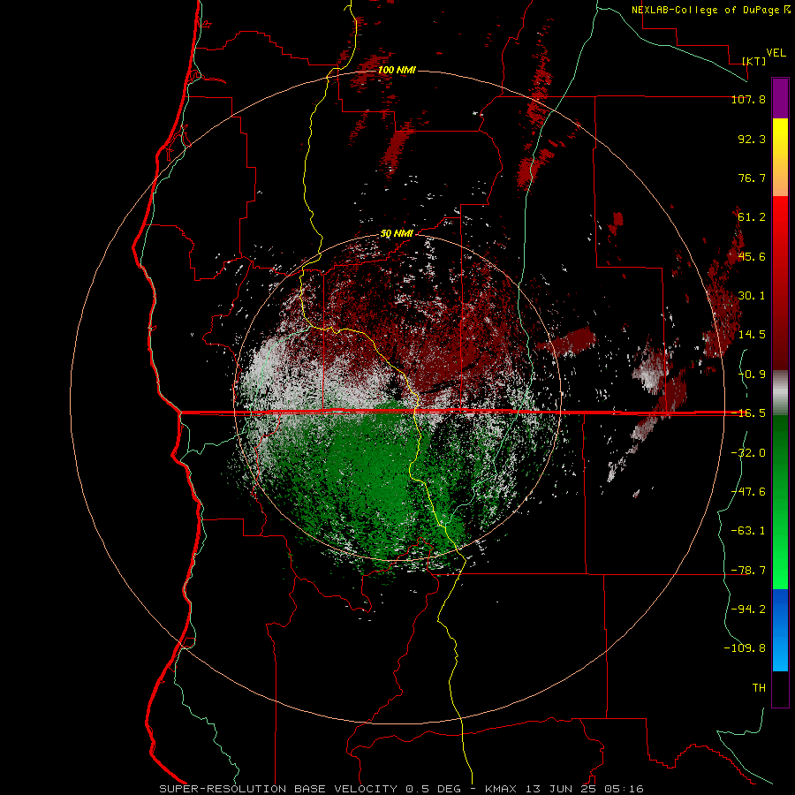Image resolution: width=795 pixels, height=795 pixels.
Task: Click the 50 NMI range ring label
Action: click(397, 234)
